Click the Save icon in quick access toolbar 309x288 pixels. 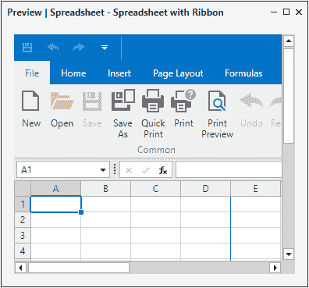point(27,48)
